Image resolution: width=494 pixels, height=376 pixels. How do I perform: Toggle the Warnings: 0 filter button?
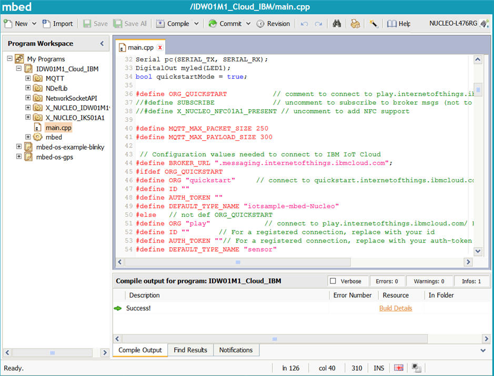[429, 281]
